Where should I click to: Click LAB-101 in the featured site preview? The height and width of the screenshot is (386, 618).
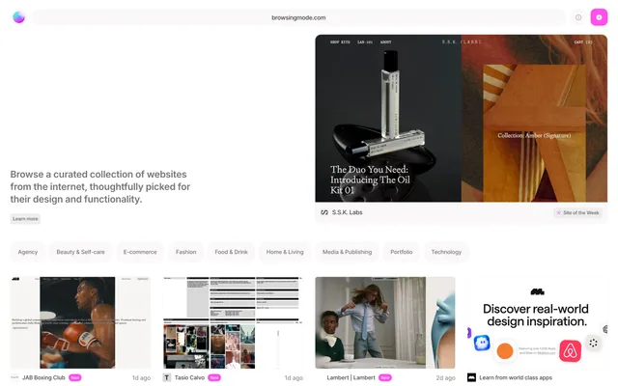click(x=365, y=41)
